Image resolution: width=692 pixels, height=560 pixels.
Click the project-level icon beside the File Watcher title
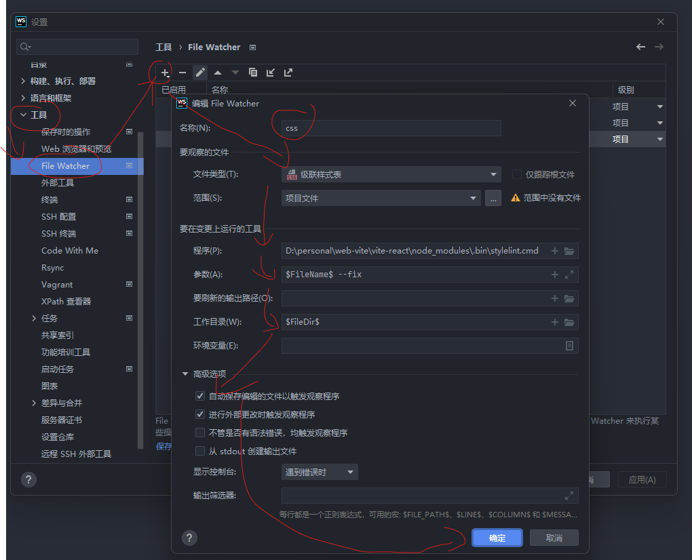pyautogui.click(x=253, y=47)
